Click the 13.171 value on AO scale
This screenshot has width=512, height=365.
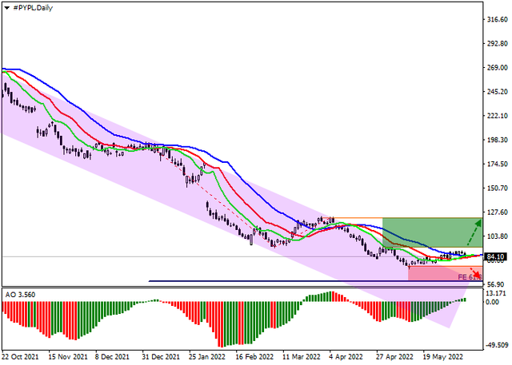(x=497, y=292)
